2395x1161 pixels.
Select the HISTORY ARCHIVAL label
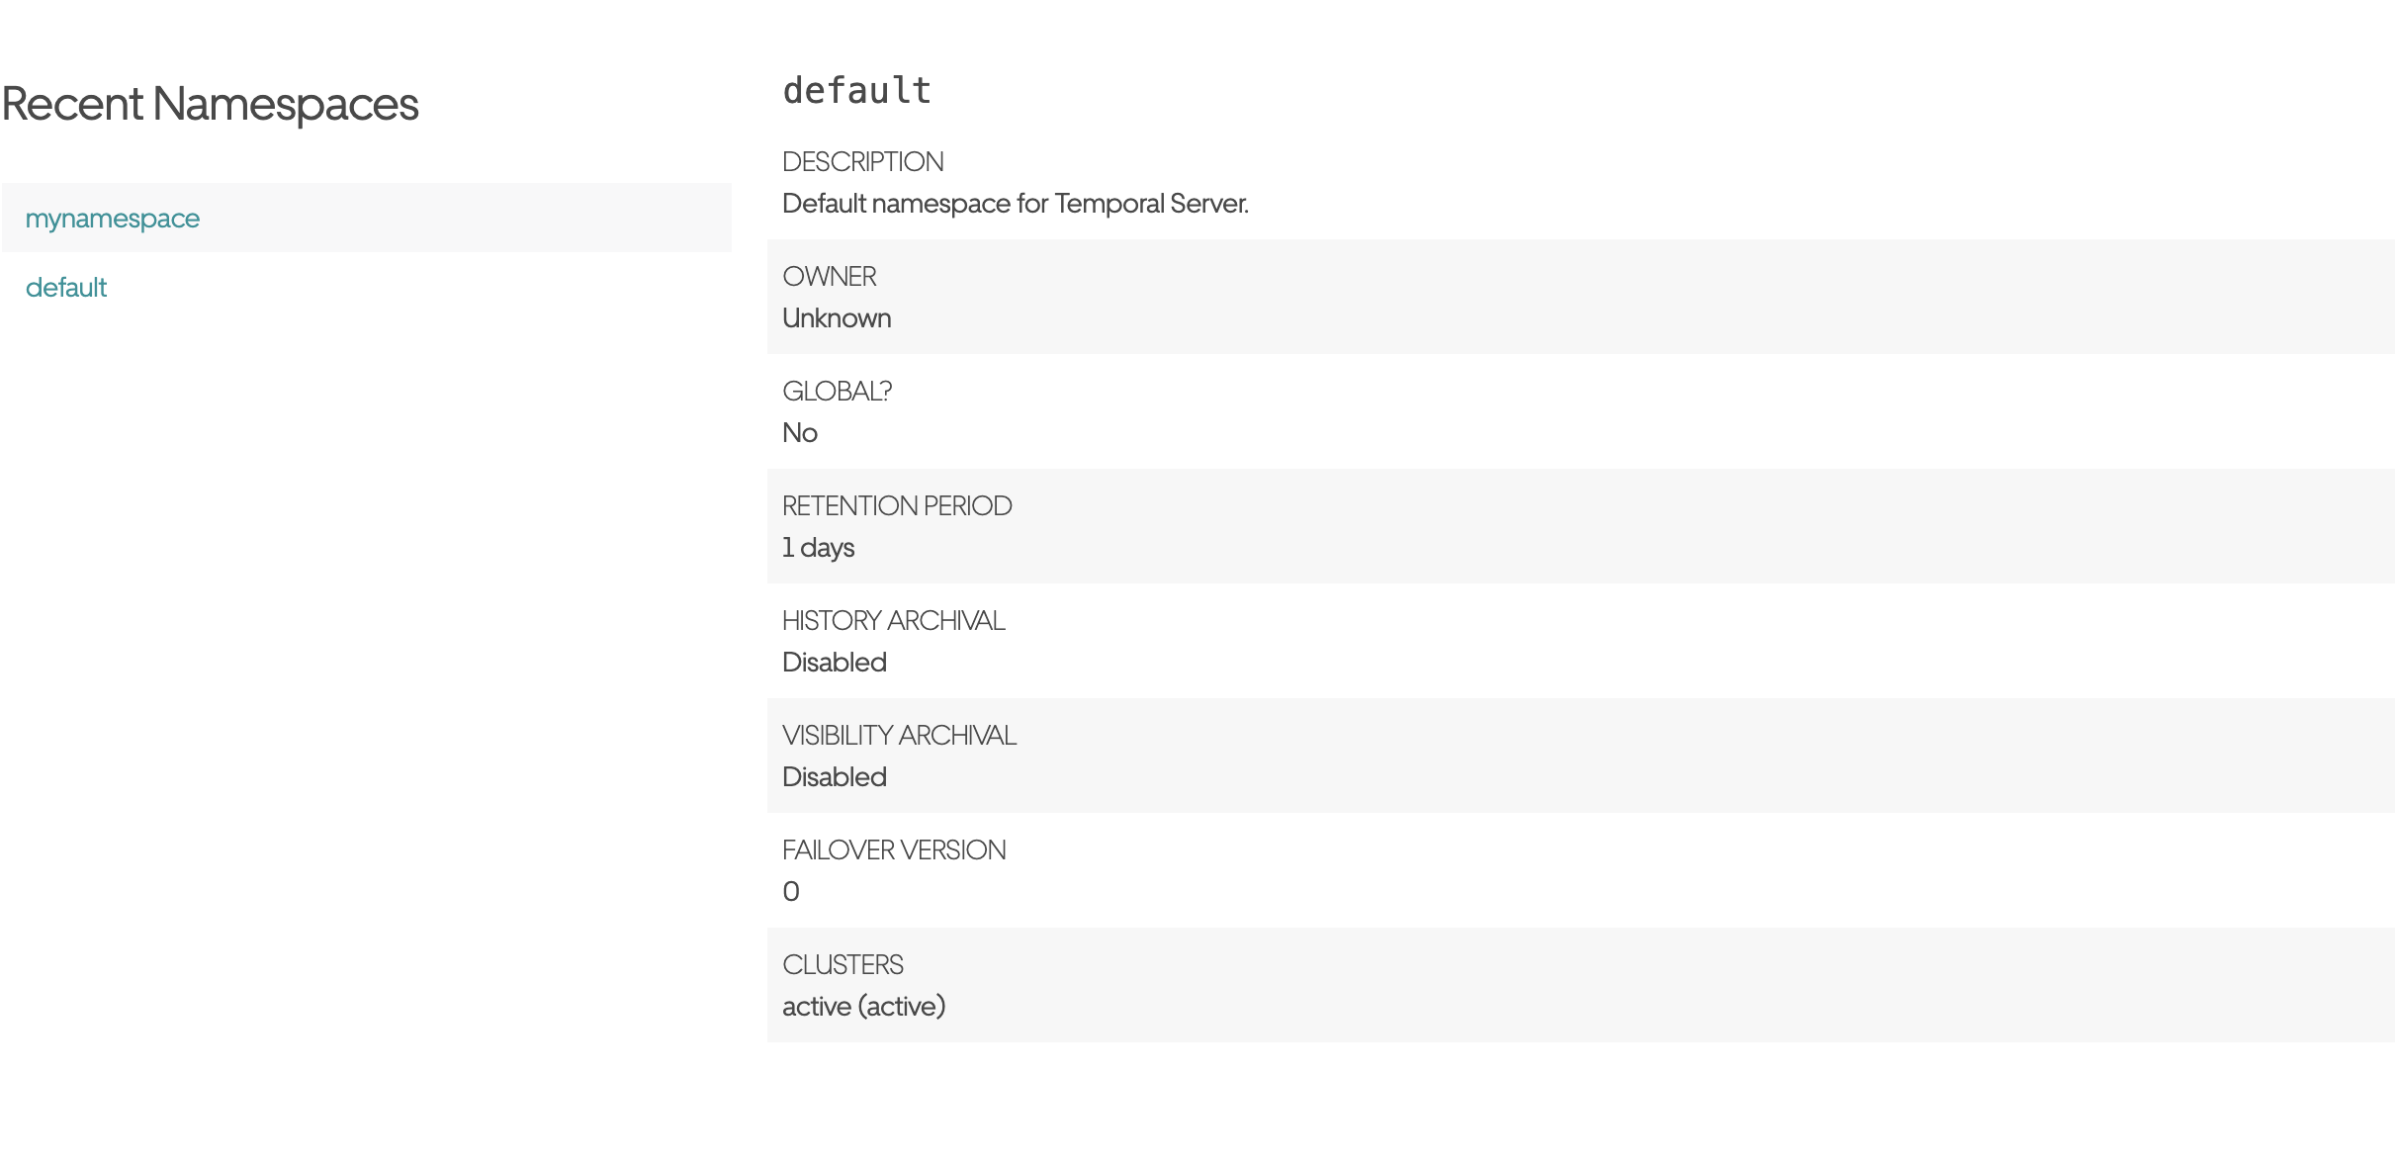pyautogui.click(x=893, y=620)
